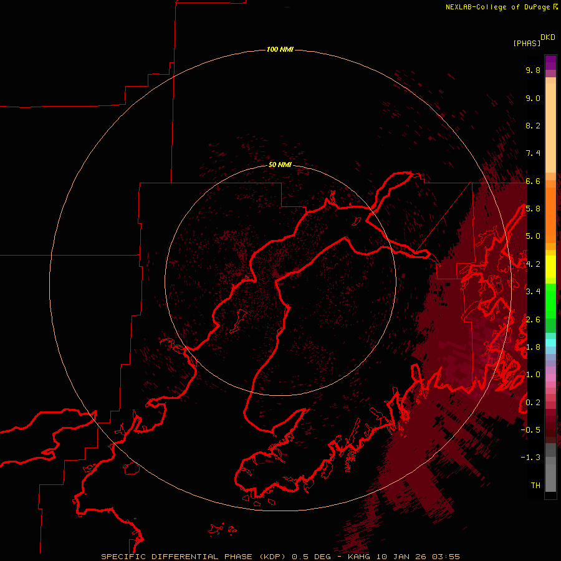Click the 0.2 value on the color scale
Screen dimensions: 561x561
coord(533,403)
